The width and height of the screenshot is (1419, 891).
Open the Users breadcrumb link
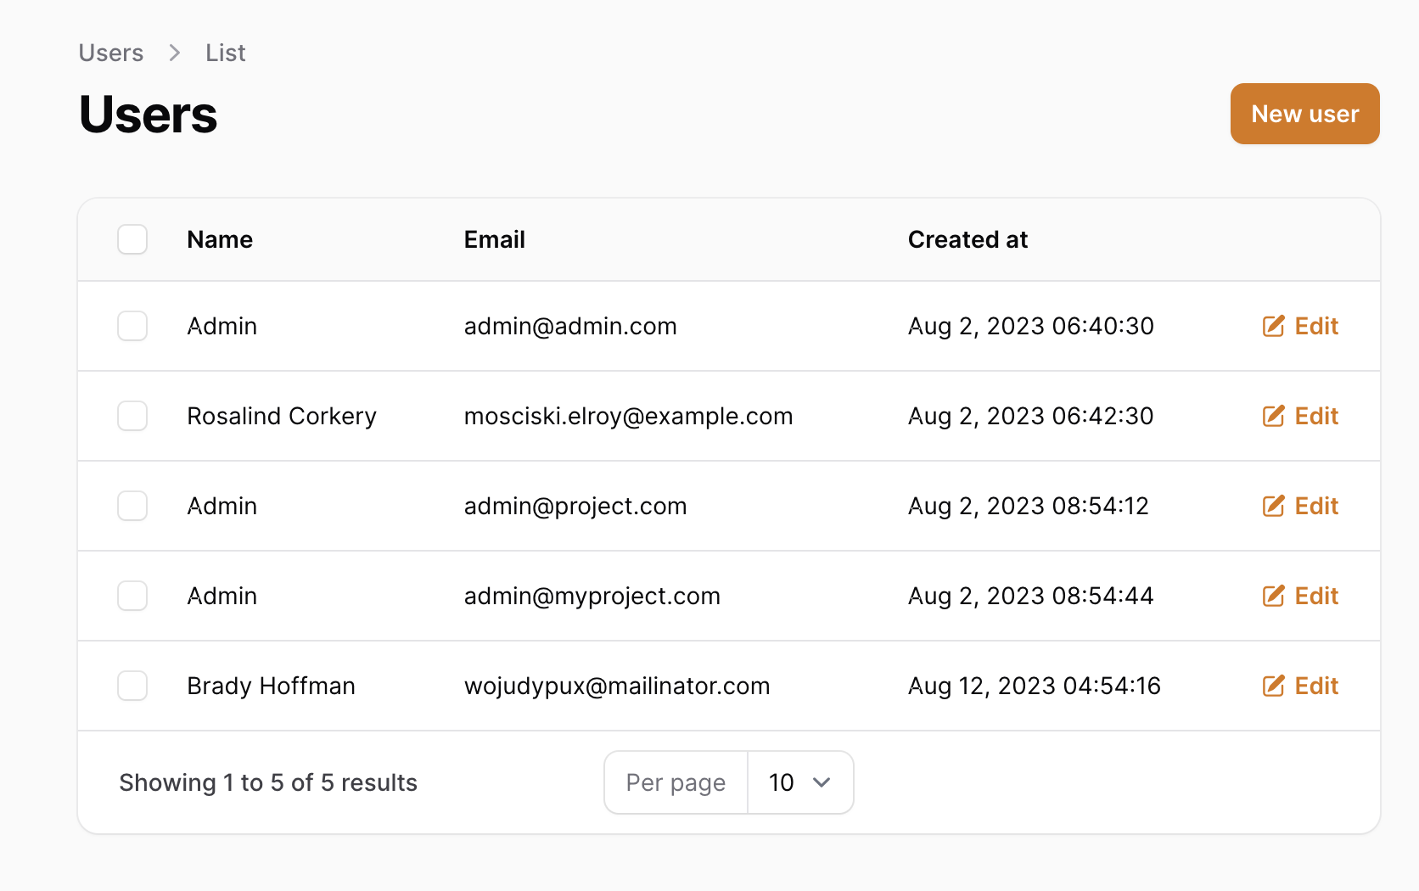[x=111, y=53]
